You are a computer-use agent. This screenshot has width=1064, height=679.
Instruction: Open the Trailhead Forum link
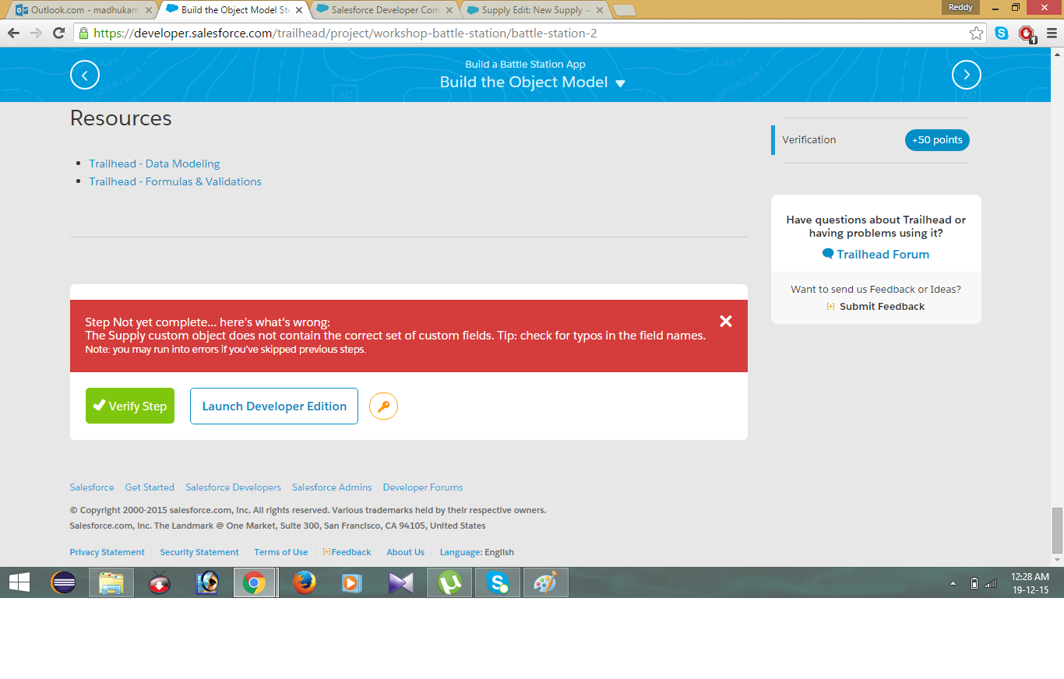coord(876,255)
